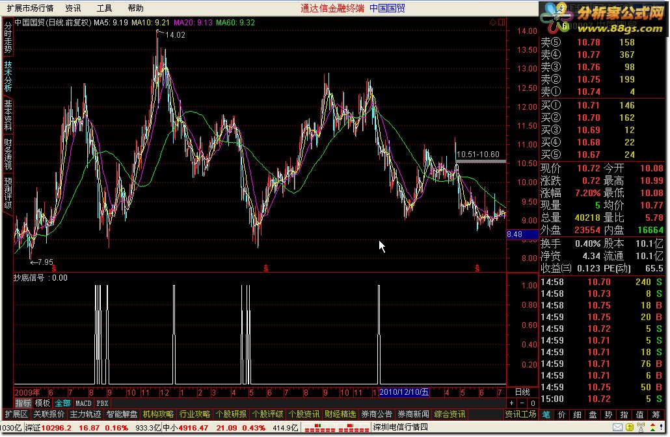Open the 主力轨迹 tab
This screenshot has width=670, height=437.
click(x=85, y=414)
